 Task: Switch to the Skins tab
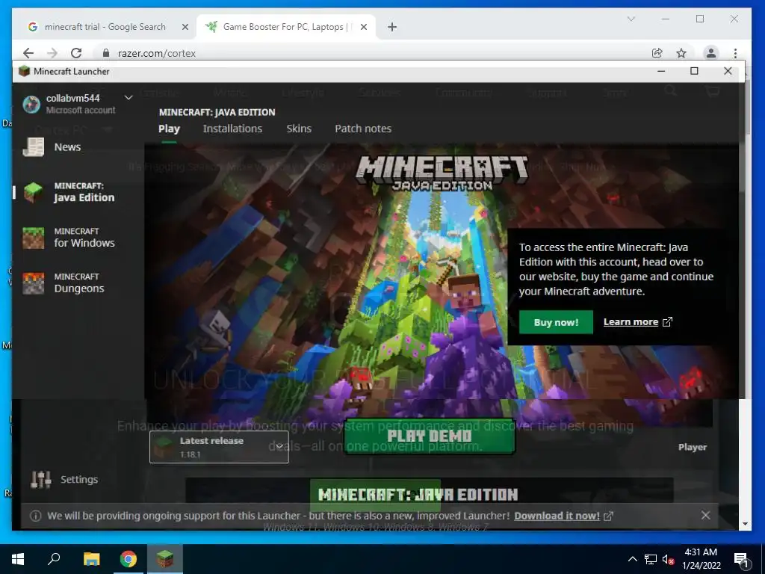click(299, 129)
